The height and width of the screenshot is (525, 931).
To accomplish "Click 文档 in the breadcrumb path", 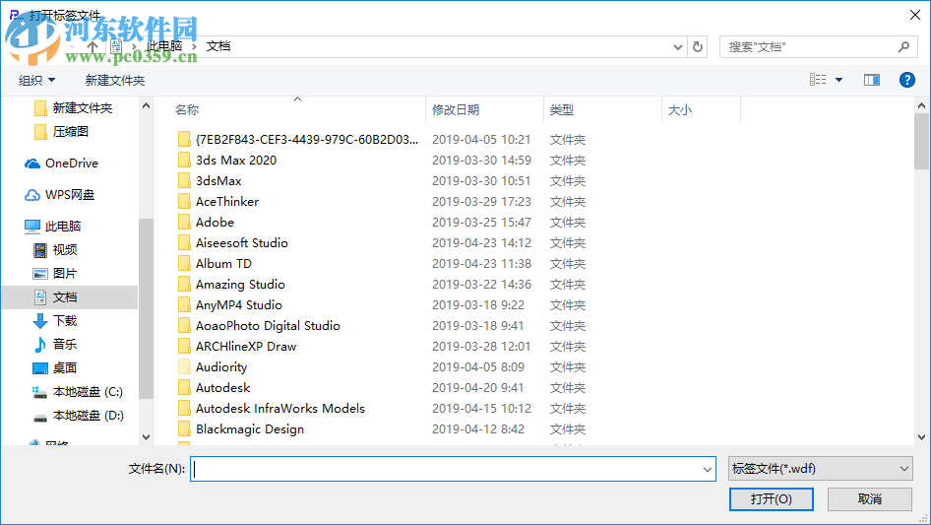I will 218,46.
